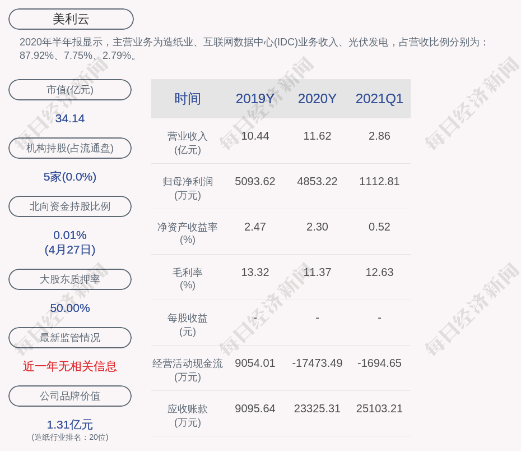Click revenue value 10.44

[255, 136]
